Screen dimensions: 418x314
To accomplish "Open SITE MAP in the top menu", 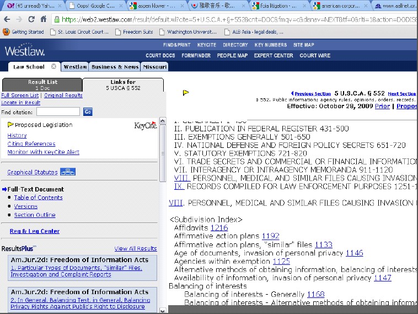I will point(304,45).
